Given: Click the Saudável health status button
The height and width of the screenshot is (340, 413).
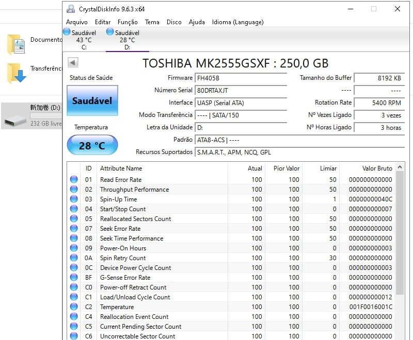Looking at the screenshot, I should [92, 100].
